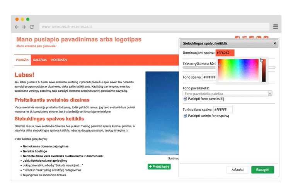Toggle Paslėpti turinio fono spalvą checkbox
286x183 pixels.
pos(185,116)
